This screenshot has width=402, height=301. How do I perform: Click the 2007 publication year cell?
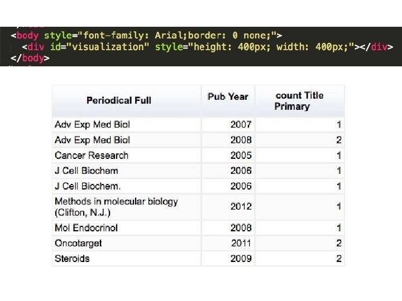tap(241, 124)
